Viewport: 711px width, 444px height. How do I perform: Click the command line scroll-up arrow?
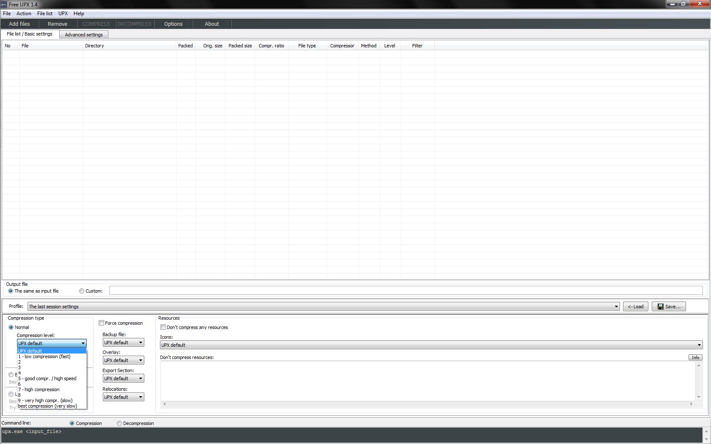tap(706, 431)
